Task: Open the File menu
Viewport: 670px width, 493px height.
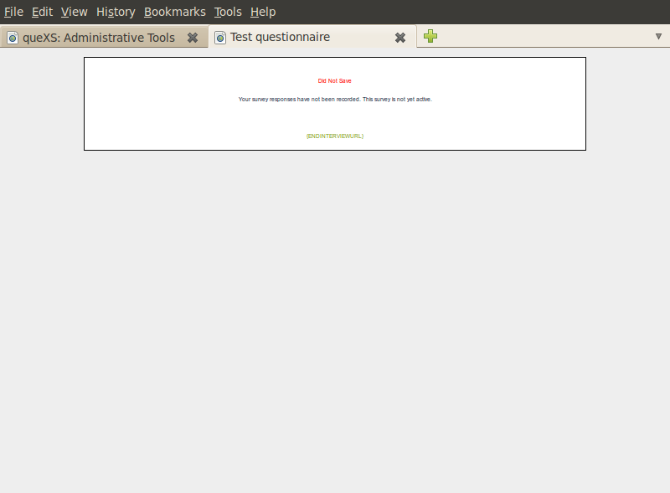Action: click(x=13, y=12)
